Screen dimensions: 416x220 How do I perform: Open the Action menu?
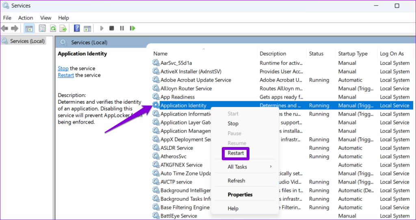[26, 18]
